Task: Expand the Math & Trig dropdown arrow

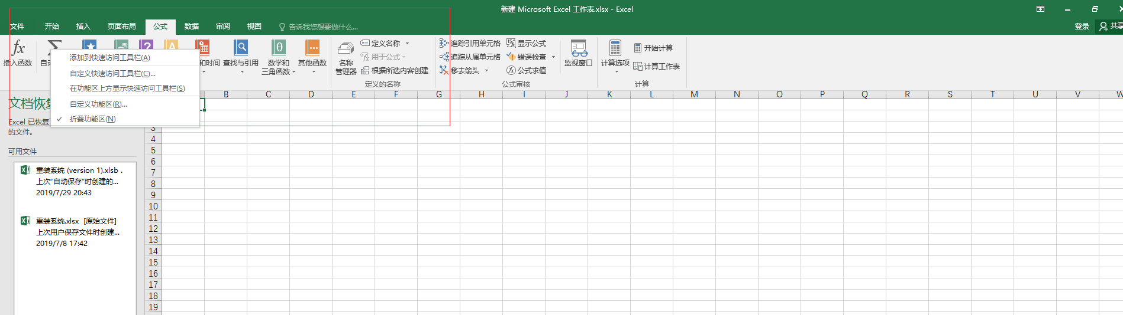Action: pos(293,71)
